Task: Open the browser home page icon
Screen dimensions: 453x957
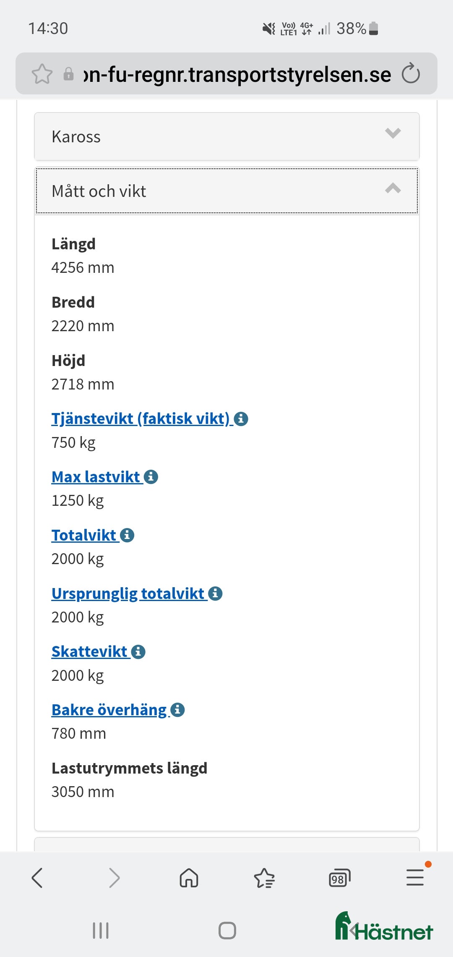Action: point(190,879)
